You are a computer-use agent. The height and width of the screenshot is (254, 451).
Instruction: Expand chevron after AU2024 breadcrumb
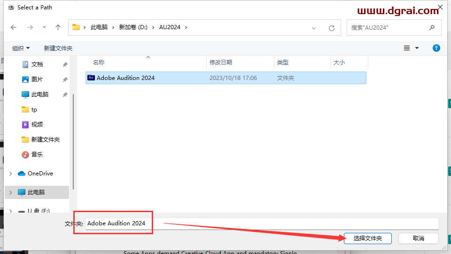click(186, 27)
